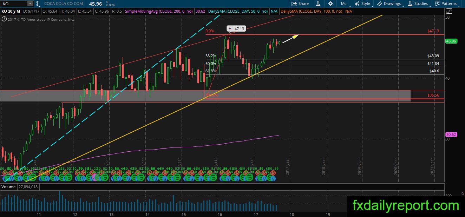Click the 0.0% Fibonacci level label
465x217 pixels.
(x=210, y=31)
